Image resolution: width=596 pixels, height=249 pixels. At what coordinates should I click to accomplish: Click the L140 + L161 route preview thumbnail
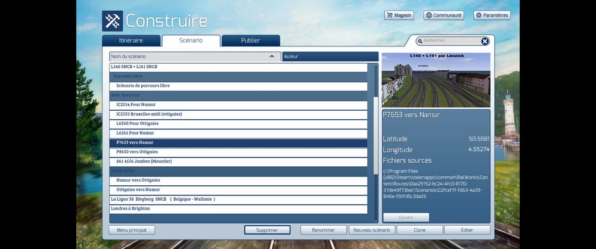[436, 80]
